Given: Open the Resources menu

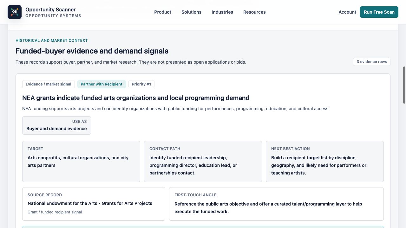Looking at the screenshot, I should click(254, 12).
